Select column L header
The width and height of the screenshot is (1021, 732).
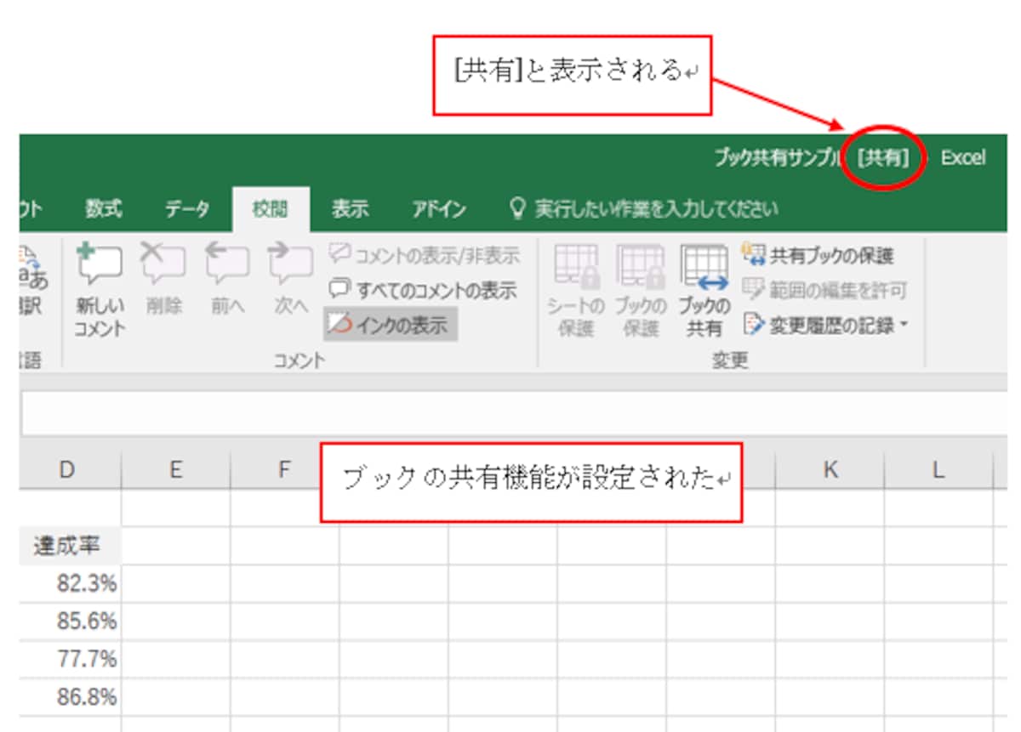938,469
